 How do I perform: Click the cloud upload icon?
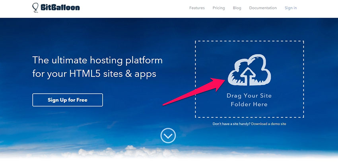[249, 70]
